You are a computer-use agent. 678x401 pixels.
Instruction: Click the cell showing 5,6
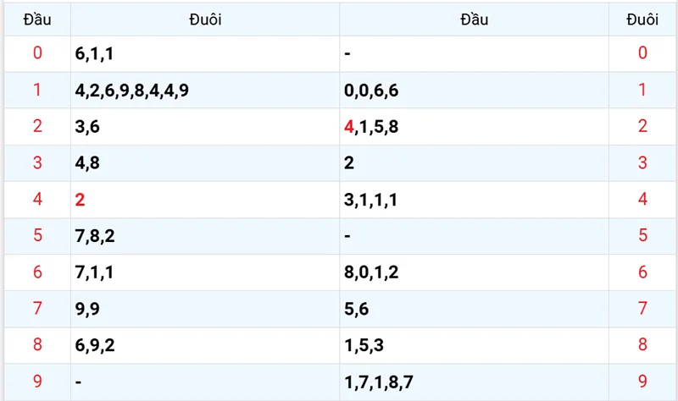pos(357,309)
